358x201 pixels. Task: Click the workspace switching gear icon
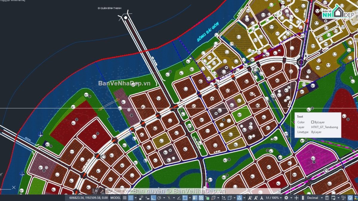tap(286, 198)
